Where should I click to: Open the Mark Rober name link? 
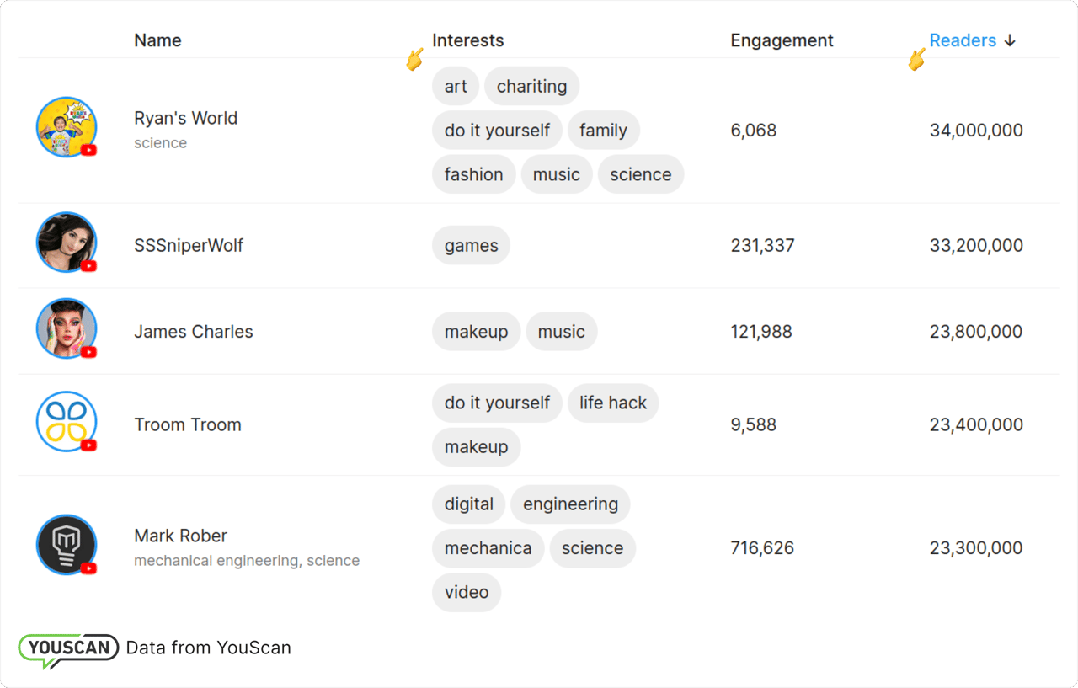180,536
